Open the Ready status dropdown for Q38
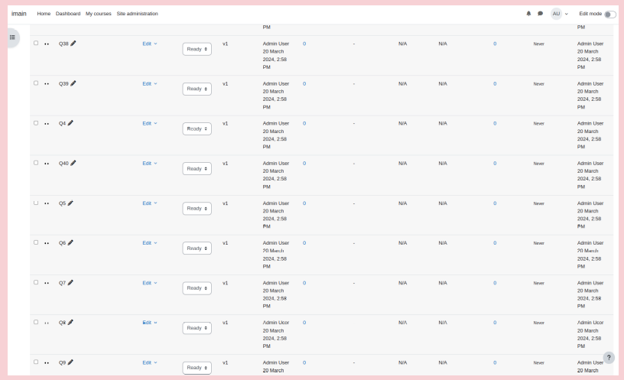The width and height of the screenshot is (624, 380). click(x=197, y=50)
